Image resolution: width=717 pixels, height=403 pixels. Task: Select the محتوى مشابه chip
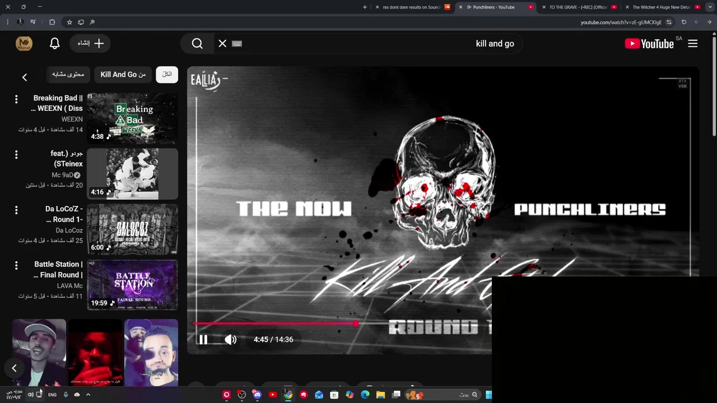point(68,74)
